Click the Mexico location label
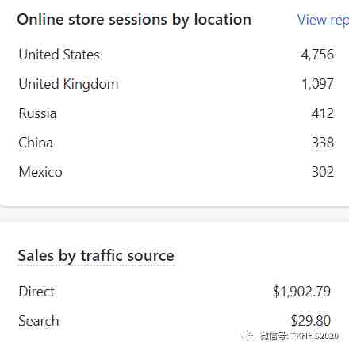This screenshot has height=351, width=349. (40, 172)
